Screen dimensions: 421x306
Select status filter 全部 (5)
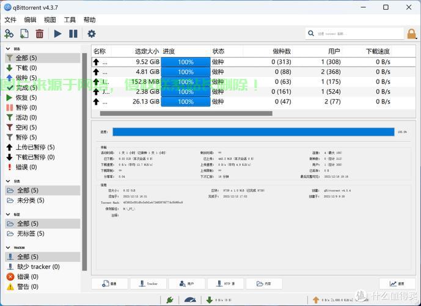tap(42, 58)
